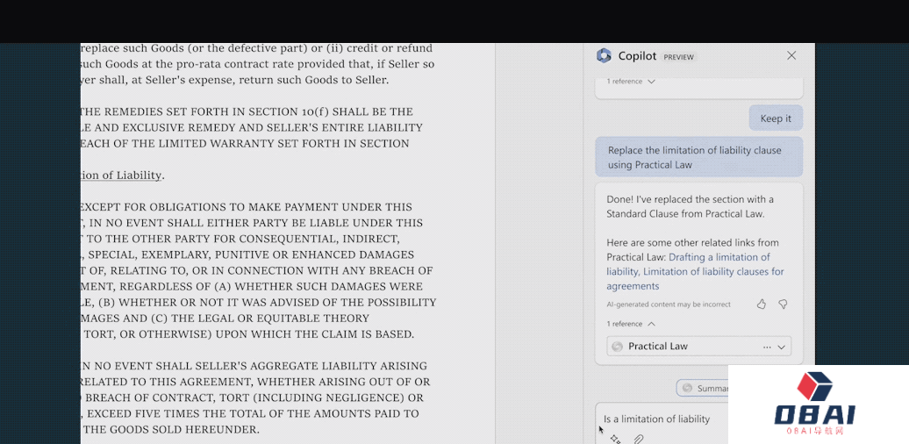Click the Copilot logo icon

[604, 56]
